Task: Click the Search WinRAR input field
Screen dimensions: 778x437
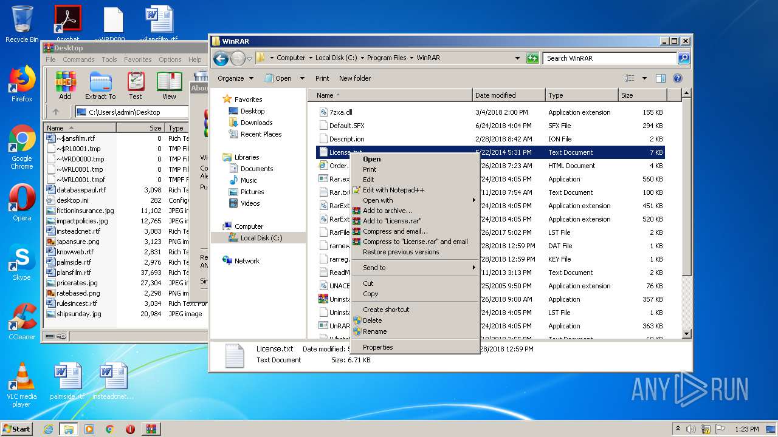Action: point(610,58)
